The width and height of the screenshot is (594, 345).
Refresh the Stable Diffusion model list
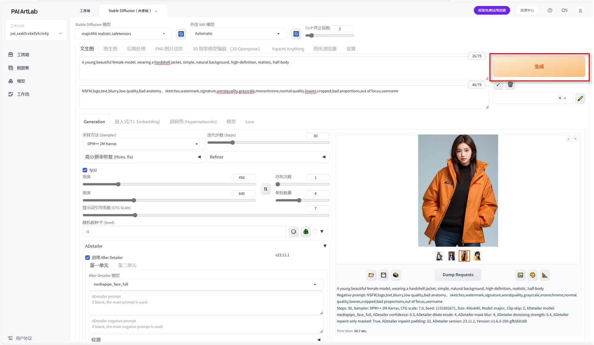click(181, 34)
